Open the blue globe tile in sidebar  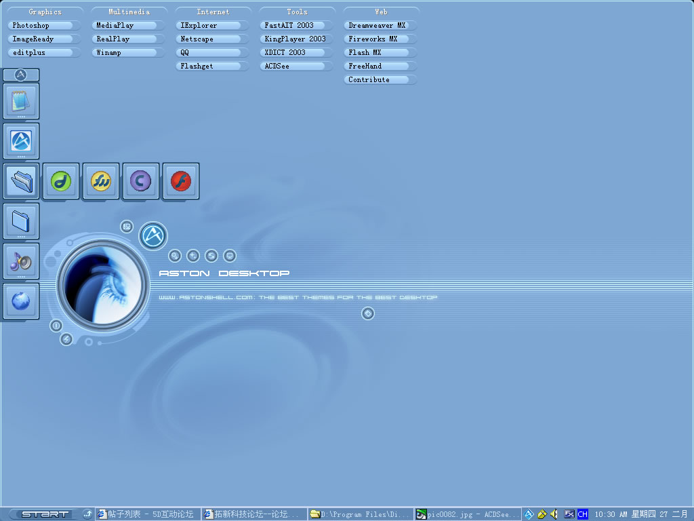pos(21,301)
